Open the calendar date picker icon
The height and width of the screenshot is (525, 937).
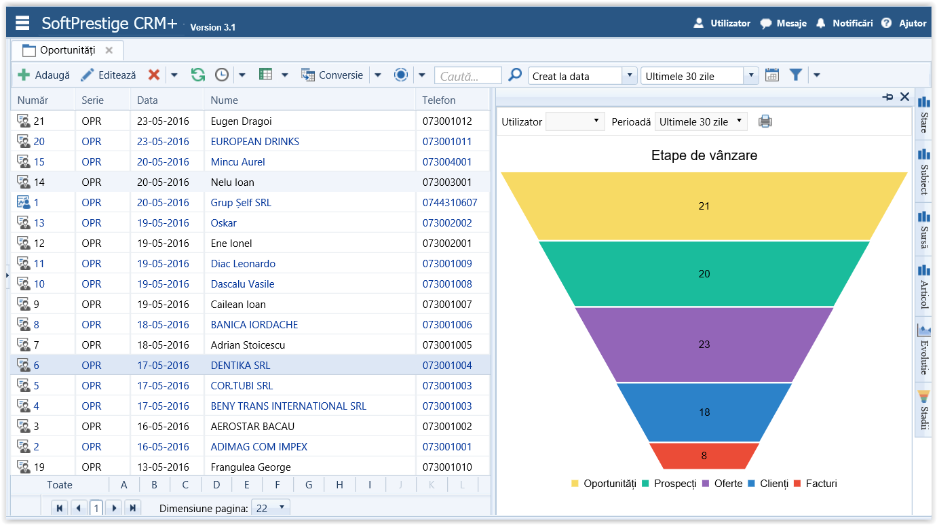tap(771, 75)
